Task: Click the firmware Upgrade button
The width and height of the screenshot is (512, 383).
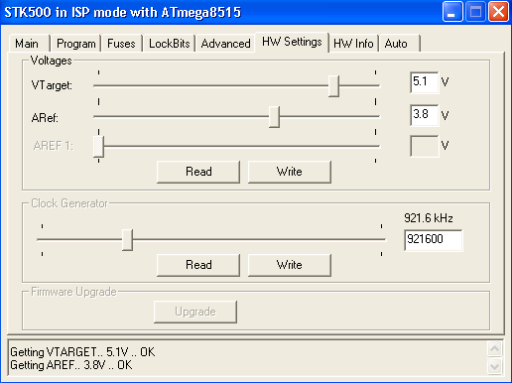Action: pos(195,312)
